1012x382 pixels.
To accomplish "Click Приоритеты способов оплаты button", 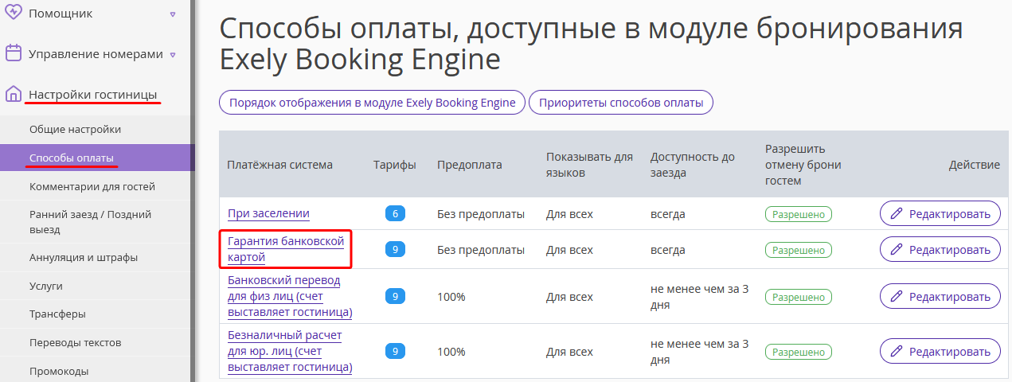I will [x=621, y=103].
